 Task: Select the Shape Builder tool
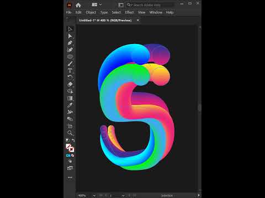tap(70, 91)
